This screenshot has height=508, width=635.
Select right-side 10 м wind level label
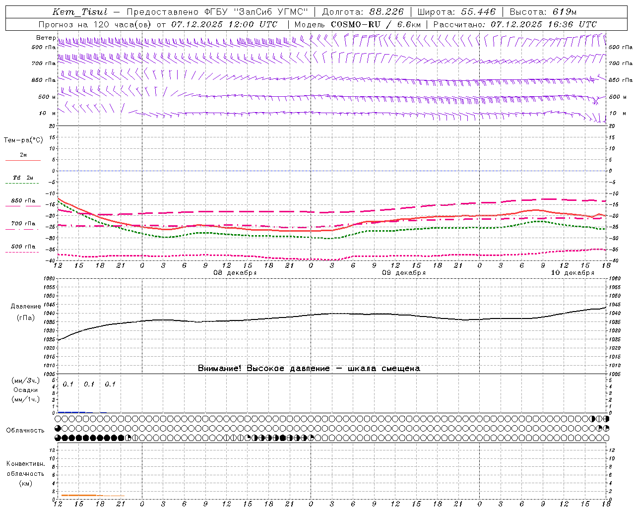[x=617, y=113]
